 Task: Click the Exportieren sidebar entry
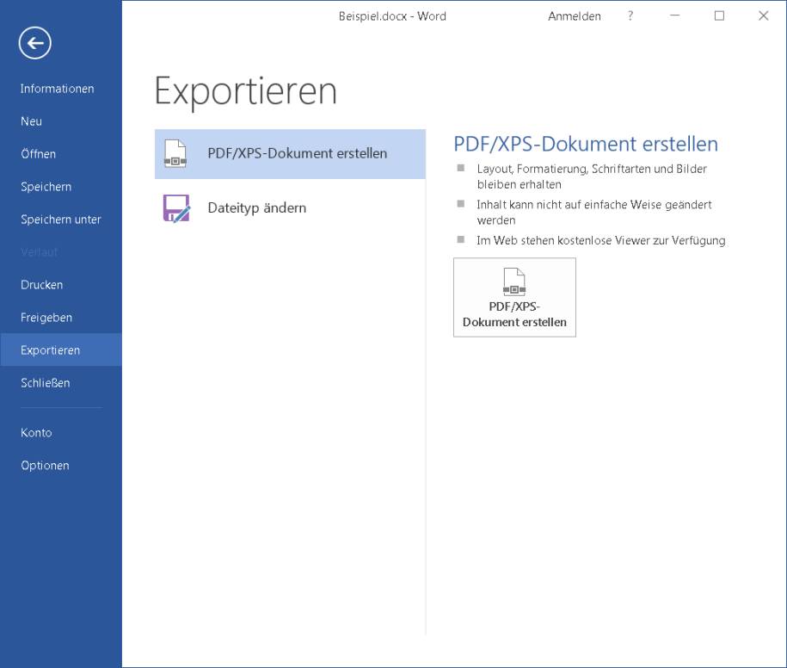pos(61,350)
